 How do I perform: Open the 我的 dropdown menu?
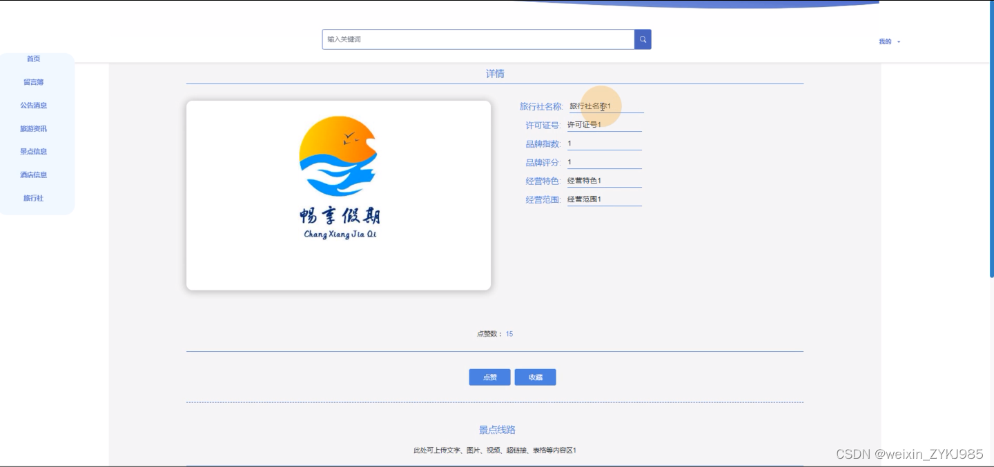click(889, 42)
